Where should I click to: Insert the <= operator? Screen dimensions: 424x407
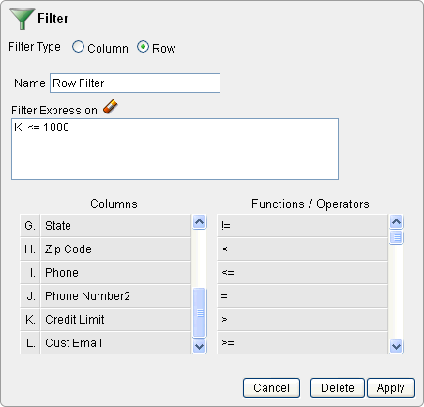(x=302, y=273)
